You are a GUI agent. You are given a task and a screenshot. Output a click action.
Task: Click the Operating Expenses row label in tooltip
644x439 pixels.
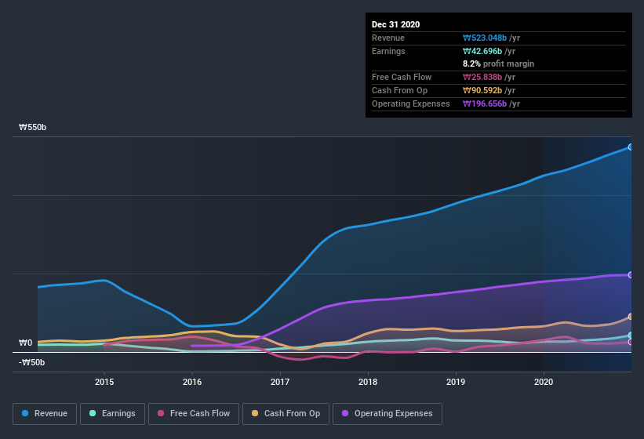pos(411,103)
